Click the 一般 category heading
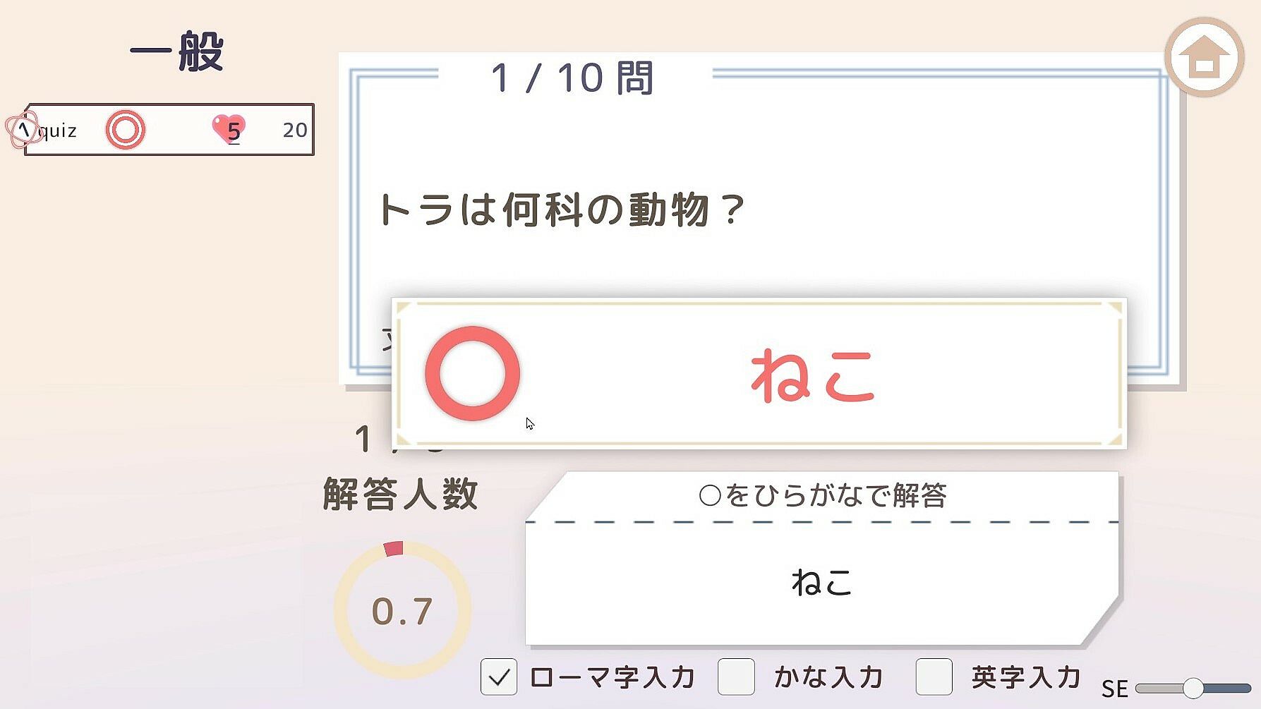This screenshot has height=709, width=1261. pos(176,51)
